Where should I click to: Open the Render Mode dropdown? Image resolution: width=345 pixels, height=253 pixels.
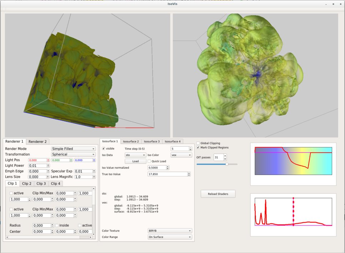click(73, 149)
